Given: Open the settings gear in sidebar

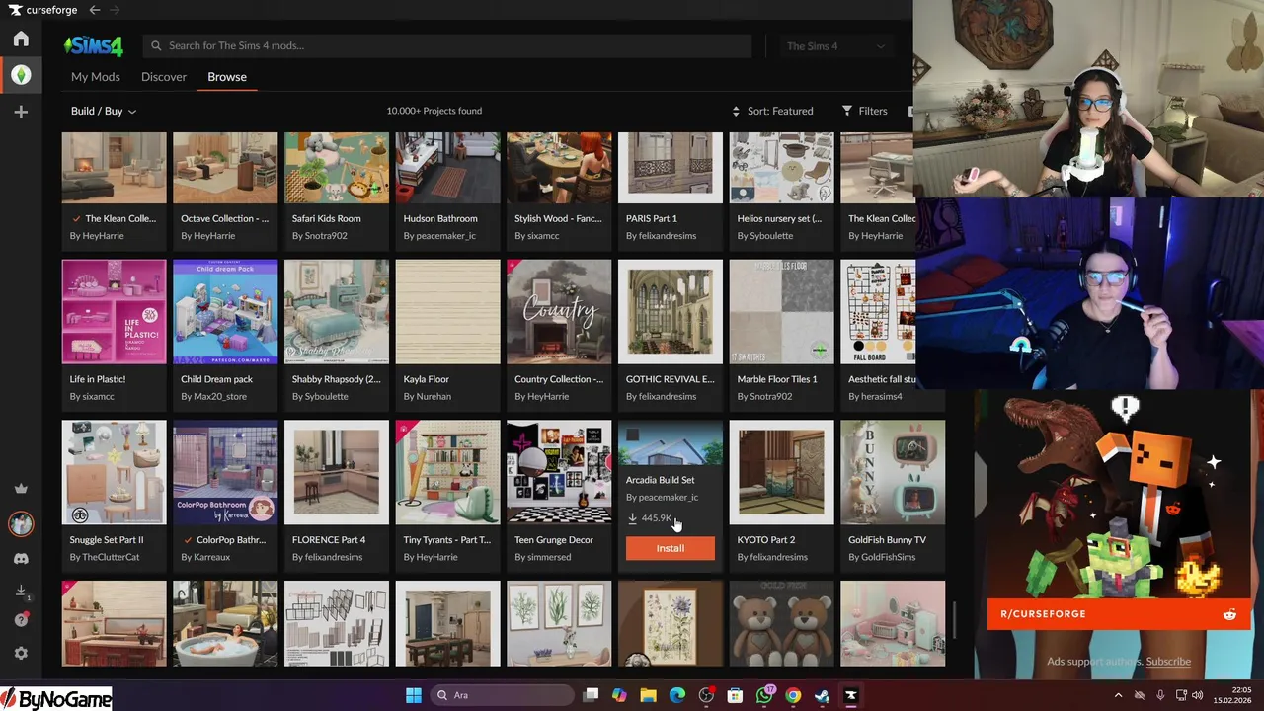Looking at the screenshot, I should pos(21,653).
